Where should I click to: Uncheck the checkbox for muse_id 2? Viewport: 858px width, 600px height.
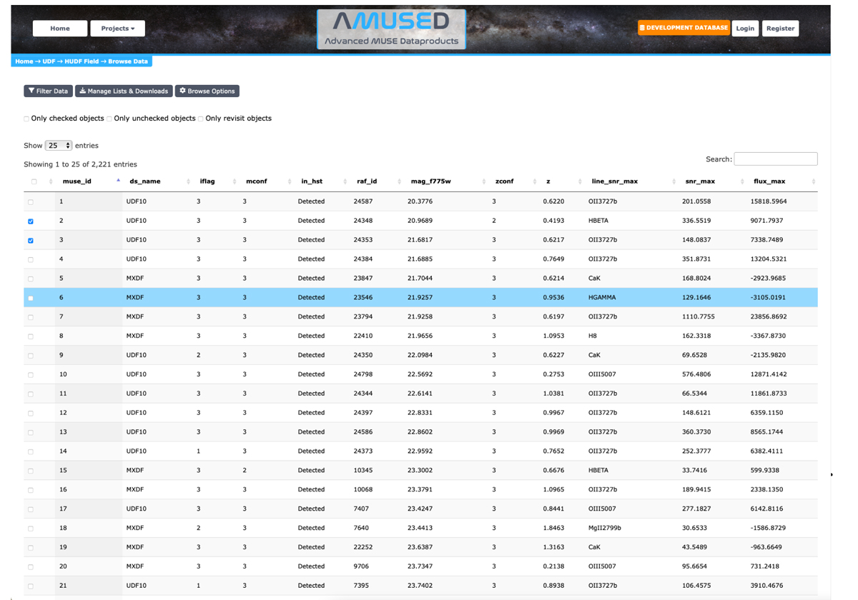[x=31, y=221]
